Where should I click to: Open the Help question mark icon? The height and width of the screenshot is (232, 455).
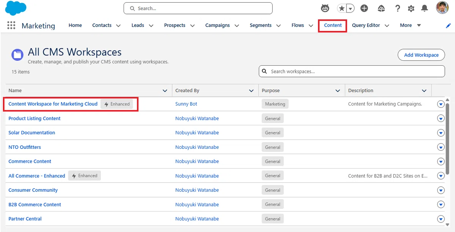[397, 8]
